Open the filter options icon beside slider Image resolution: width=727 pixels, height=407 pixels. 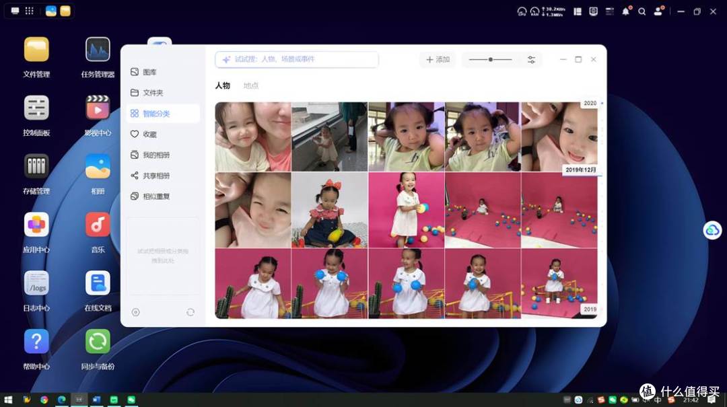tap(531, 59)
